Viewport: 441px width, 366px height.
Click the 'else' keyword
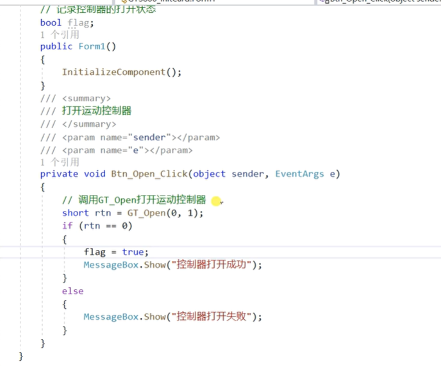73,291
